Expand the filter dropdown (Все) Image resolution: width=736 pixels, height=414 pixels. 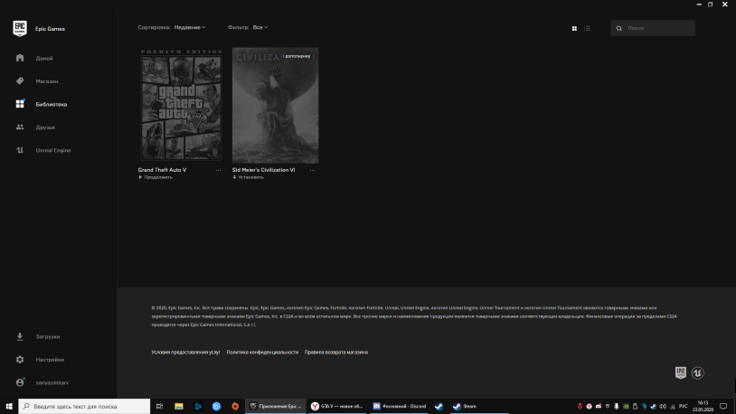(260, 28)
